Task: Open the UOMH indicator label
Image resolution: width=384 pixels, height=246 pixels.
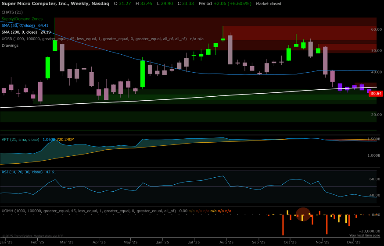Action: point(89,211)
